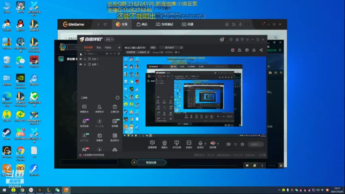
Task: Open the room manager assistant tool
Action: (x=100, y=109)
